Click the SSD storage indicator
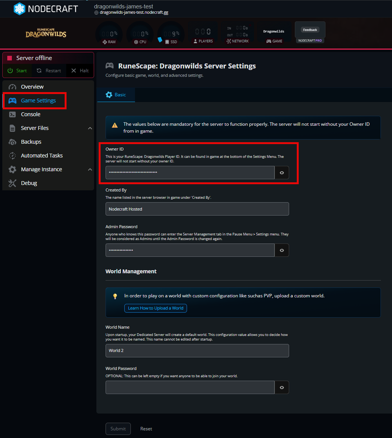 (x=171, y=32)
